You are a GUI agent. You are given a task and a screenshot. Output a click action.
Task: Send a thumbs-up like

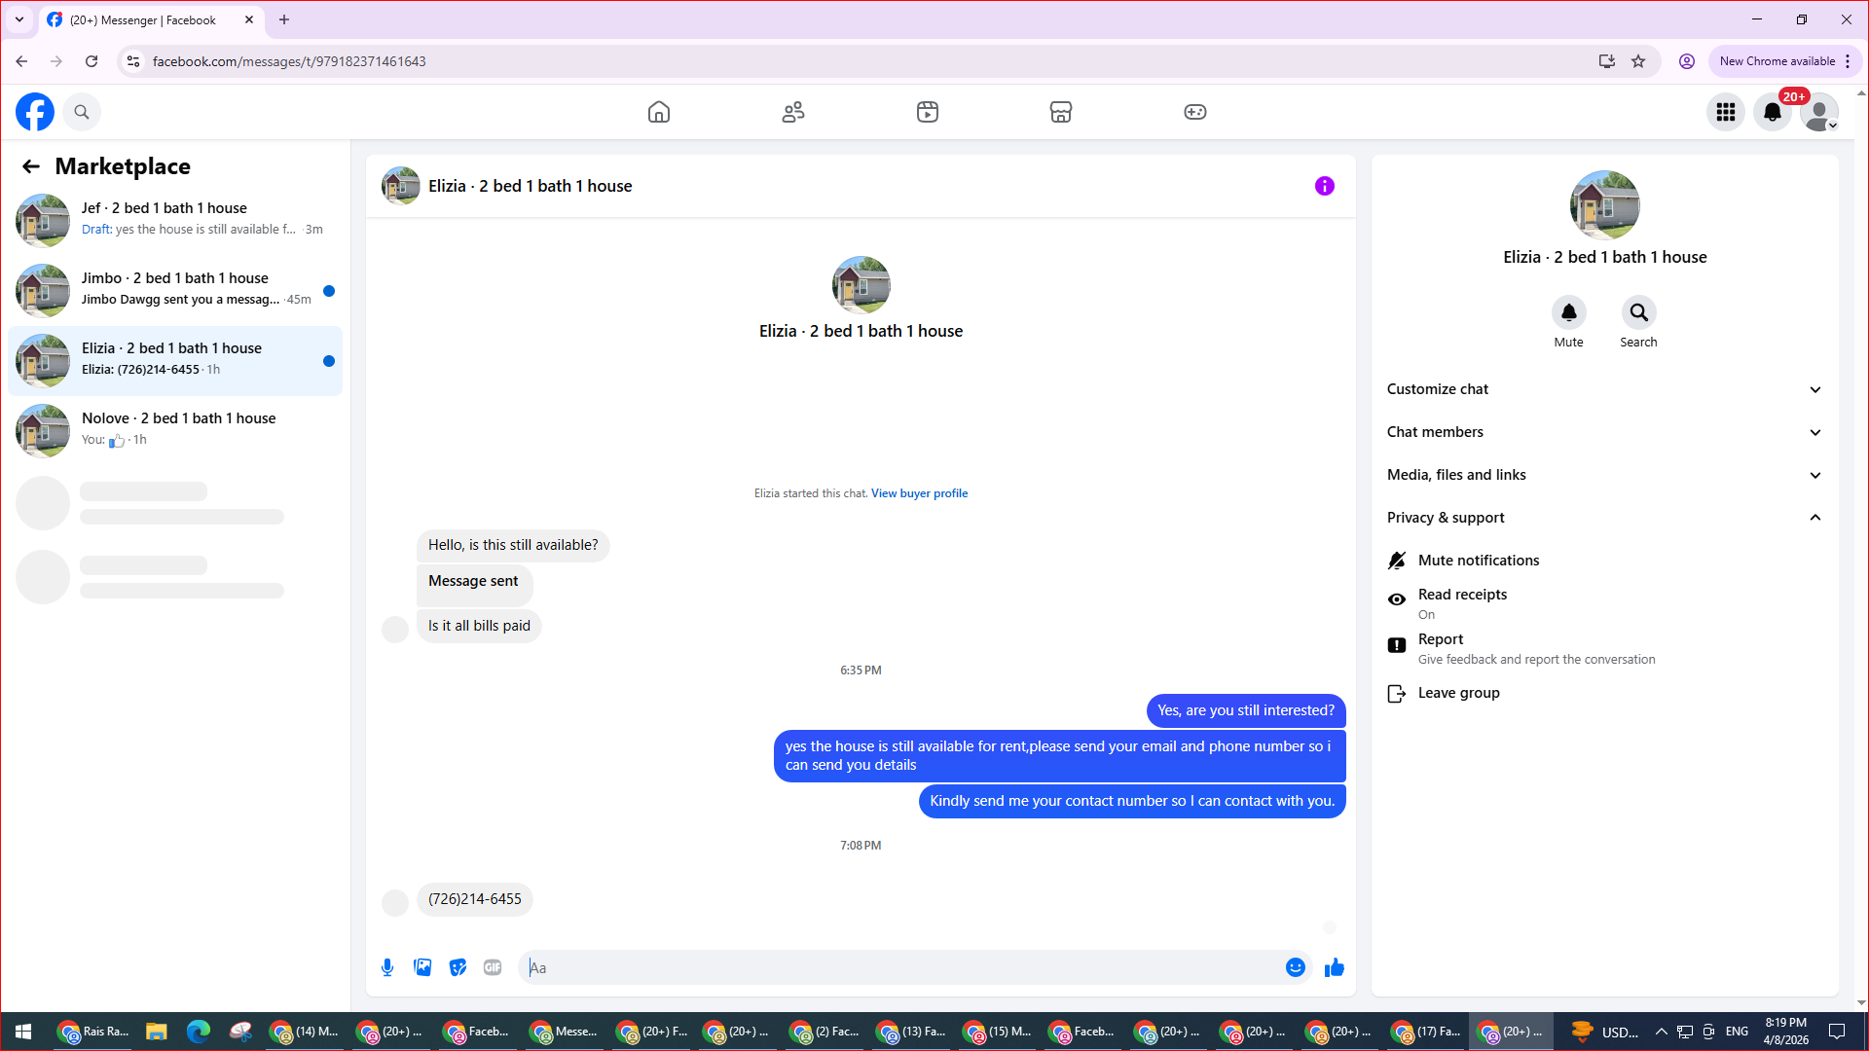[x=1335, y=967]
